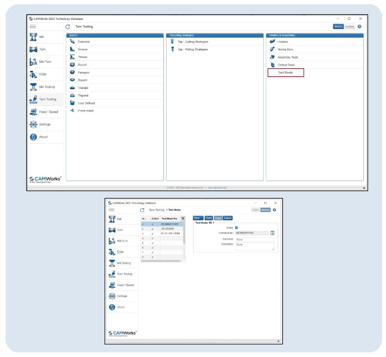Open User Defined inserts

[114, 103]
